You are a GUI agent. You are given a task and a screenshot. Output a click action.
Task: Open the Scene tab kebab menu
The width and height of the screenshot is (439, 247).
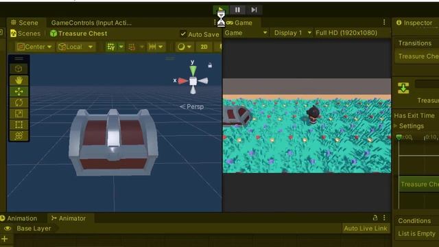[215, 22]
